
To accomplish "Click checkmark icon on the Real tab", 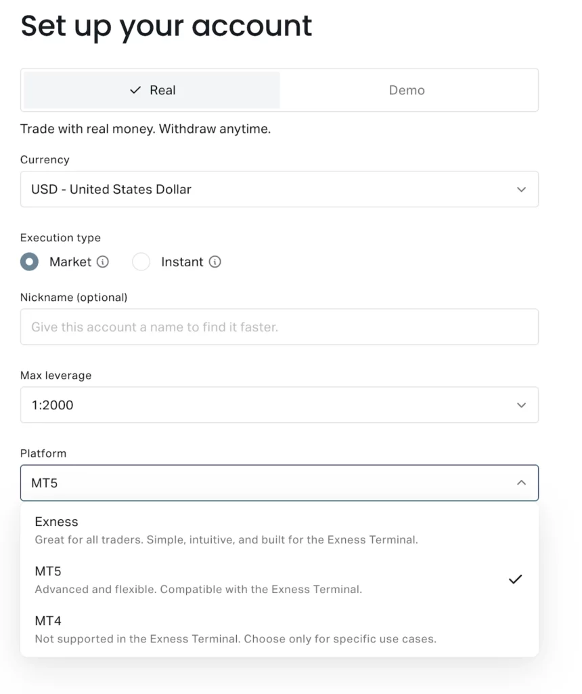I will tap(135, 90).
